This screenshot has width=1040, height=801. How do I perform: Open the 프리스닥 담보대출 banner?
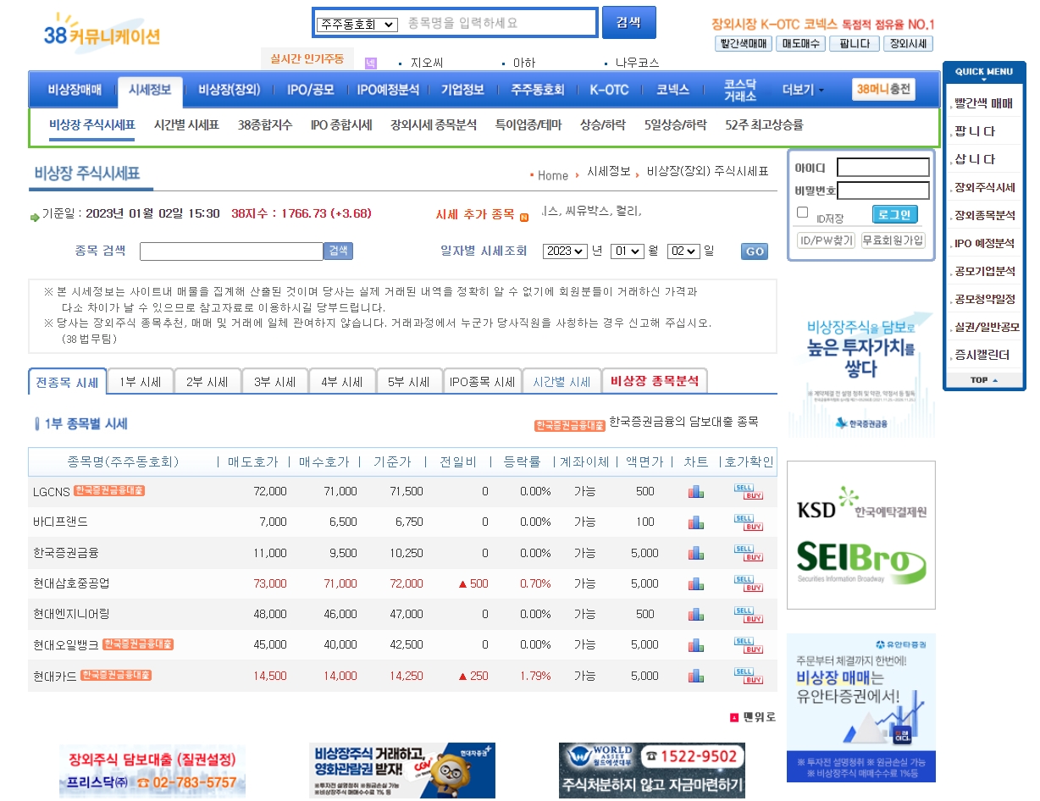pyautogui.click(x=152, y=771)
